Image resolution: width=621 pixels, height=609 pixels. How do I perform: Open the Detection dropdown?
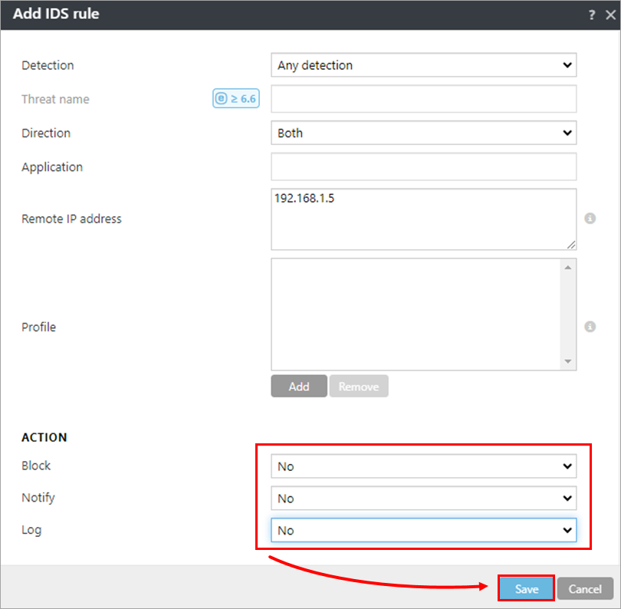tap(423, 65)
